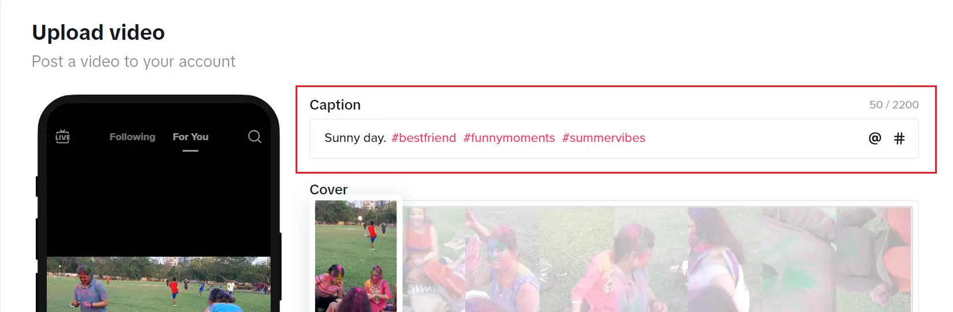Image resolution: width=953 pixels, height=312 pixels.
Task: Click the LIVE icon in phone preview
Action: (62, 136)
